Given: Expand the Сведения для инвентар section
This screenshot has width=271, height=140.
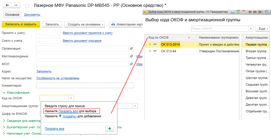Looking at the screenshot, I should (4, 121).
